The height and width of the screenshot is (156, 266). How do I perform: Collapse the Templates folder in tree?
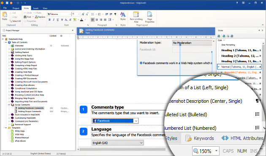pyautogui.click(x=6, y=128)
